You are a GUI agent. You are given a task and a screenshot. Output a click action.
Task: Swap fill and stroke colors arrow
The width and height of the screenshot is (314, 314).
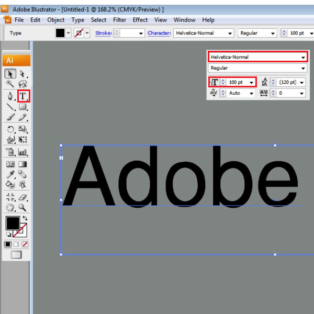pyautogui.click(x=25, y=218)
